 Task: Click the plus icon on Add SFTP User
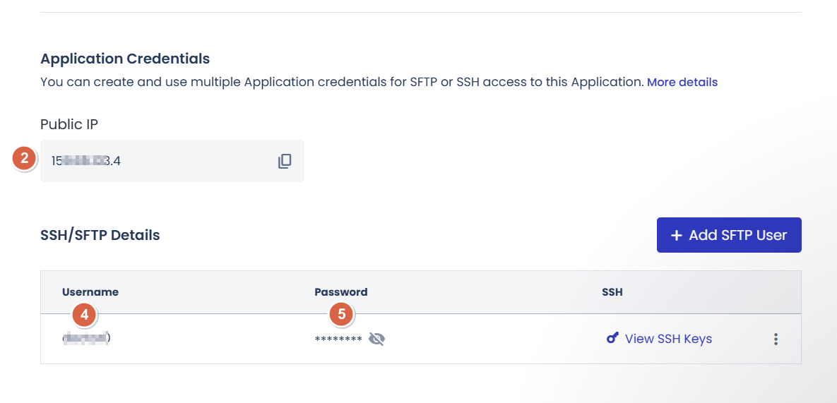(x=677, y=235)
